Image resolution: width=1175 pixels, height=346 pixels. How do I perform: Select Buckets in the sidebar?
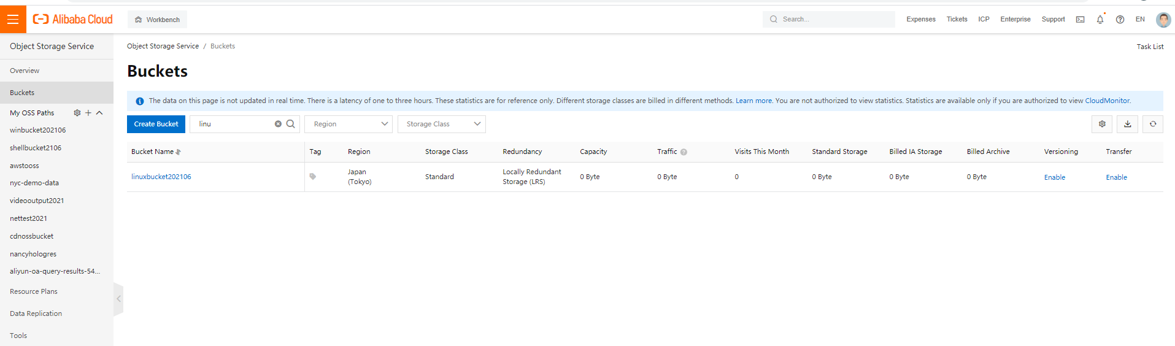(x=56, y=93)
